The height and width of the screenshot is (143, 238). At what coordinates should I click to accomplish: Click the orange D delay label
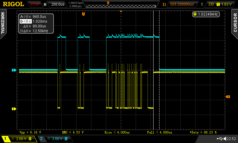pyautogui.click(x=164, y=4)
